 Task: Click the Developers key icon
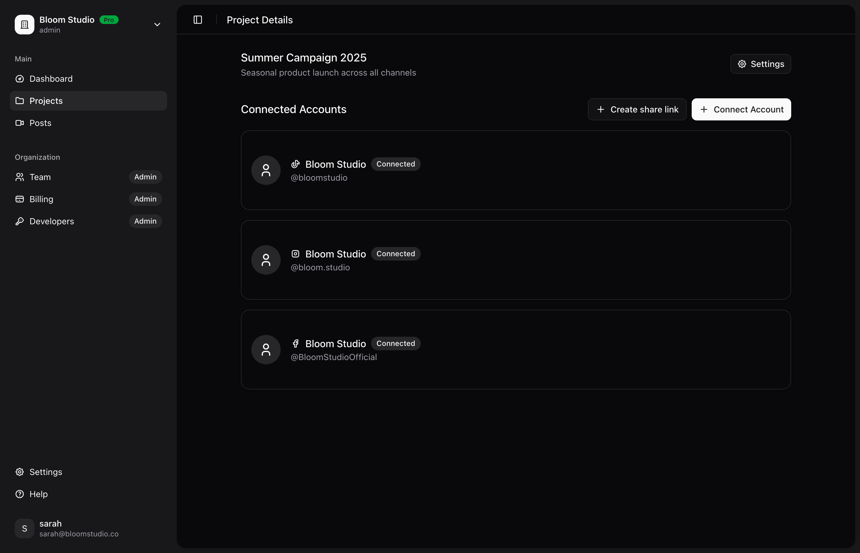point(20,221)
